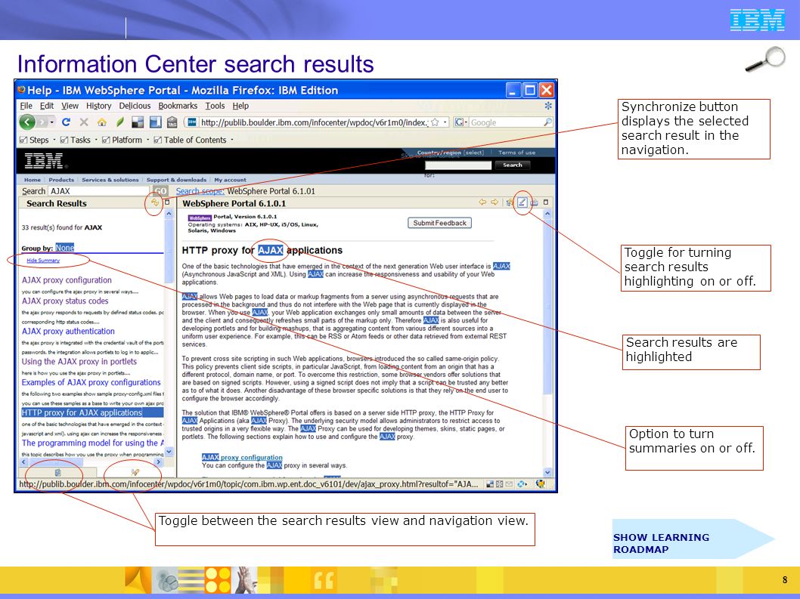
Task: Click the IBM logo in the page banner
Action: (44, 161)
